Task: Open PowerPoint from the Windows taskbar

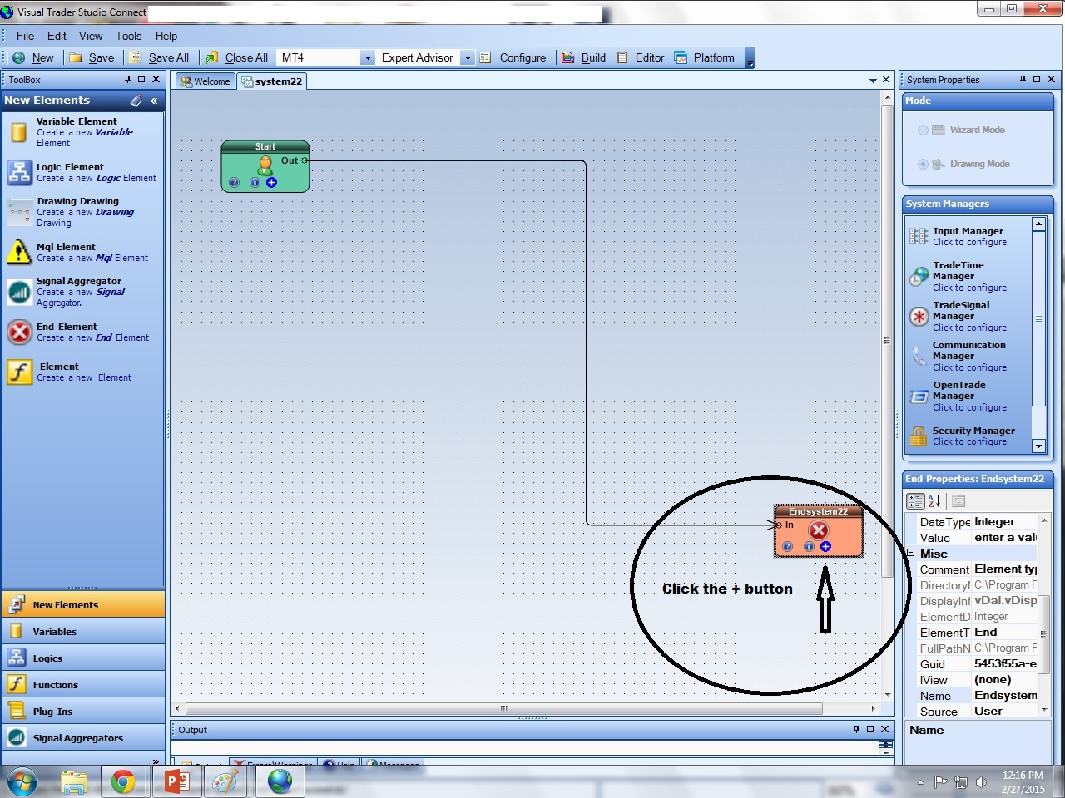Action: click(176, 781)
